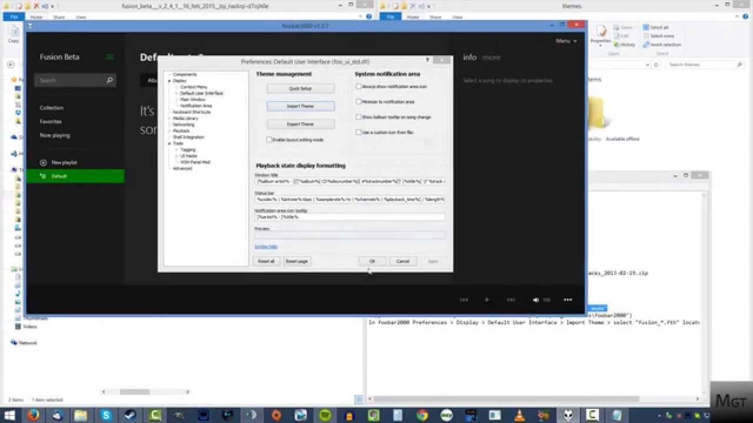Launch VLC from the taskbar
The height and width of the screenshot is (423, 753).
(519, 415)
